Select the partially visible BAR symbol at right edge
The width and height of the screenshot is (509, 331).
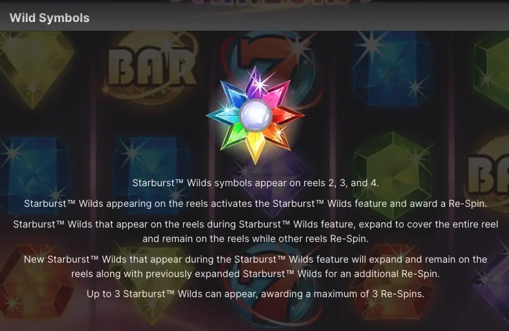click(488, 175)
